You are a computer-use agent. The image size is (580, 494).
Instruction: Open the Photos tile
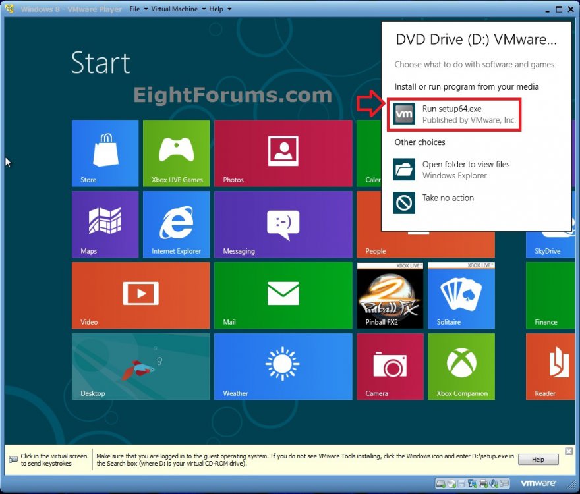pos(283,153)
